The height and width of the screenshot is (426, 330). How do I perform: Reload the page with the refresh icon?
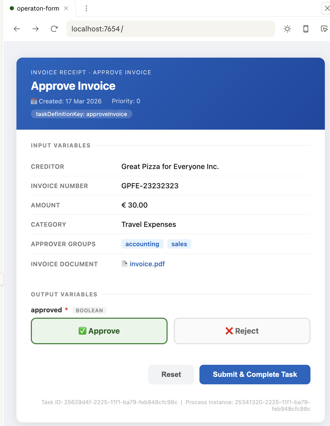tap(54, 29)
